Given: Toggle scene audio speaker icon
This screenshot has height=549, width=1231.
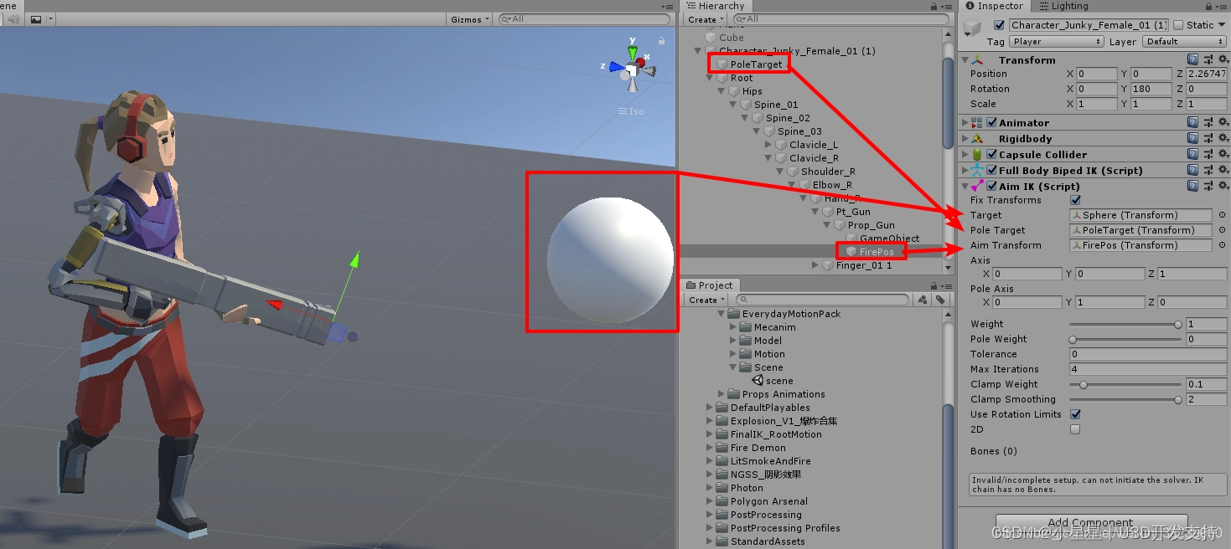Looking at the screenshot, I should tap(13, 18).
